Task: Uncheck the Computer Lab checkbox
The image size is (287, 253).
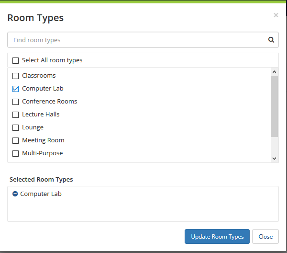Action: click(16, 89)
